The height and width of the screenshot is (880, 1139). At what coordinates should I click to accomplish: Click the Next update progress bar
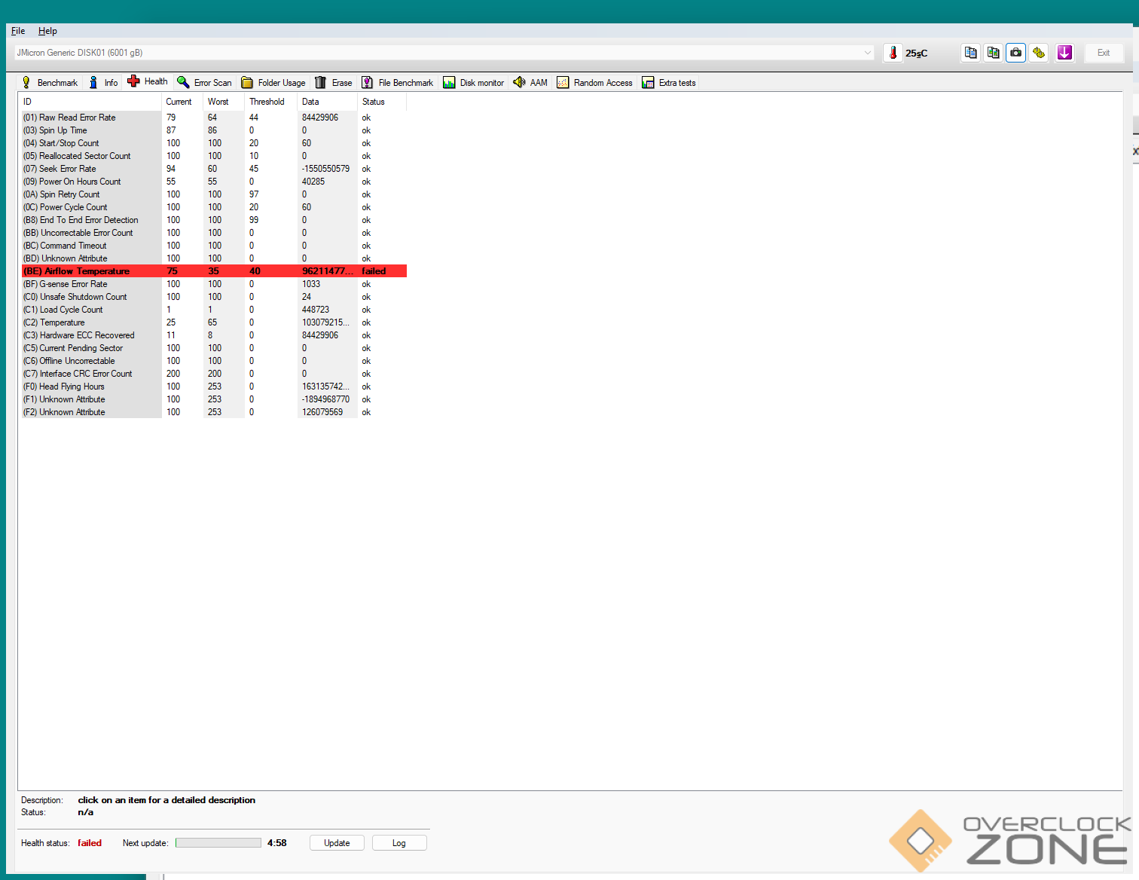(218, 843)
